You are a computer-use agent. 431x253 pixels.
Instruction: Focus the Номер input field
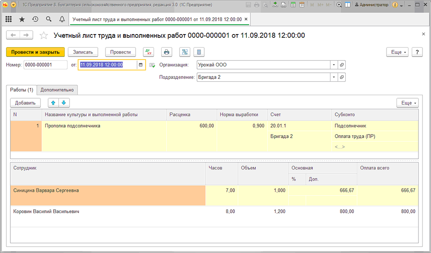[x=45, y=65]
